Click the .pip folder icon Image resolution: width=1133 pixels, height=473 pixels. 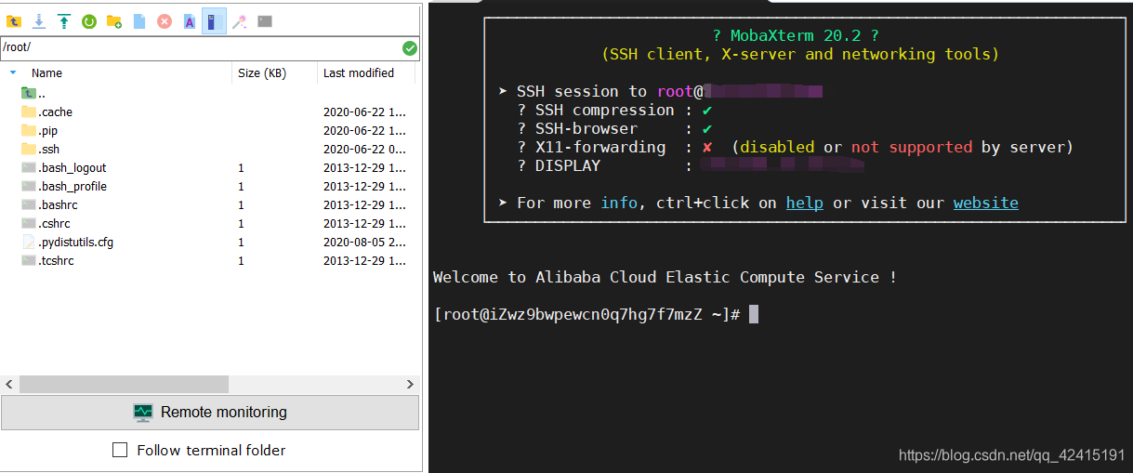coord(28,130)
